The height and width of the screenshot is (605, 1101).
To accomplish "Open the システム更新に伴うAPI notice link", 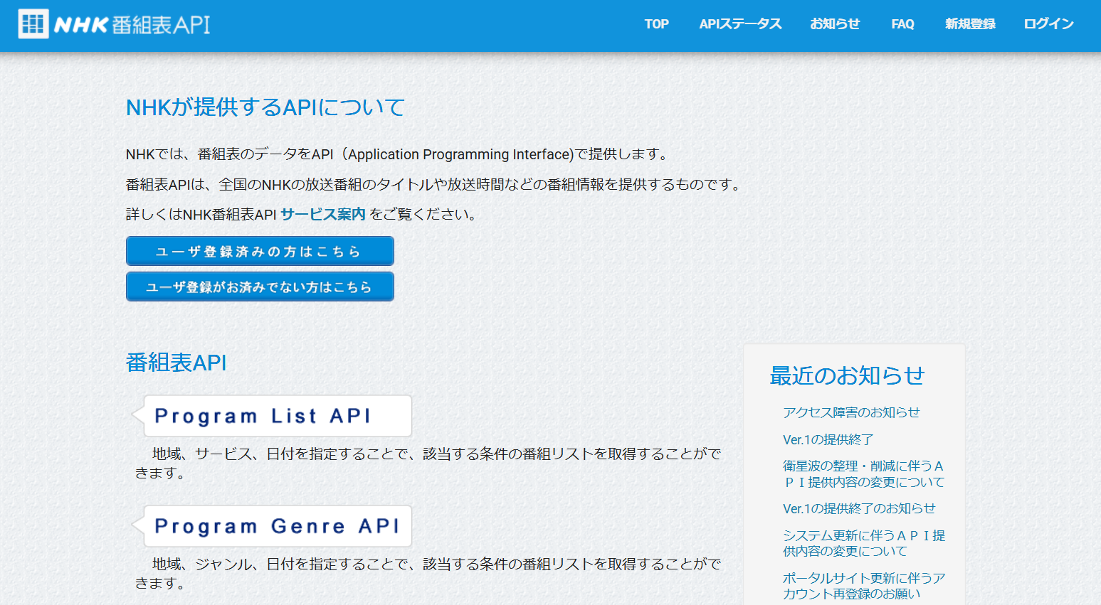I will click(x=864, y=543).
